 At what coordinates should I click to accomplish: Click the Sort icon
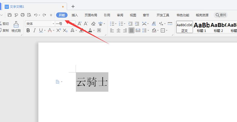[x=154, y=24]
